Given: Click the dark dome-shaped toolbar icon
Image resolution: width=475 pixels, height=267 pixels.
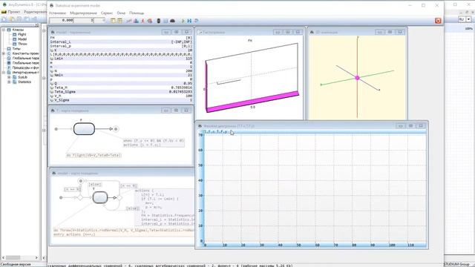Looking at the screenshot, I should click(172, 21).
